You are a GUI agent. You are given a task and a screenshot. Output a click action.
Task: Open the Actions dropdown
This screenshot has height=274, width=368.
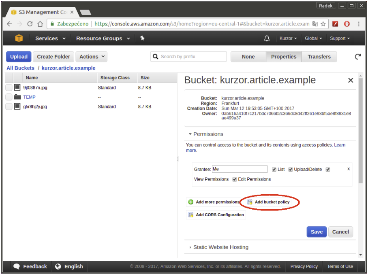coord(92,57)
